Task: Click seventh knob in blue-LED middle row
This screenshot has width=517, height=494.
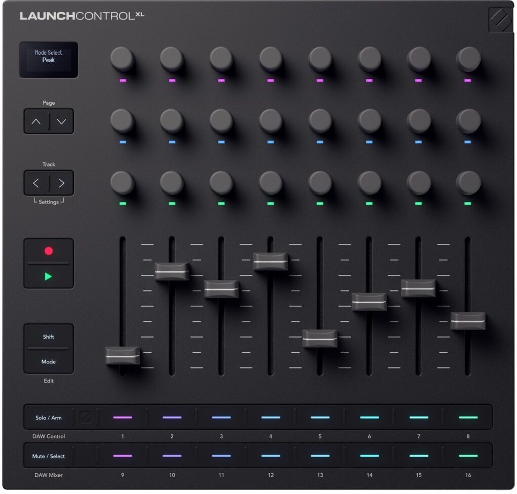Action: pos(419,121)
